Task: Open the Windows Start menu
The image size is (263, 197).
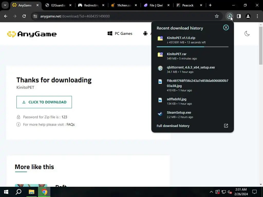Action: click(x=6, y=192)
